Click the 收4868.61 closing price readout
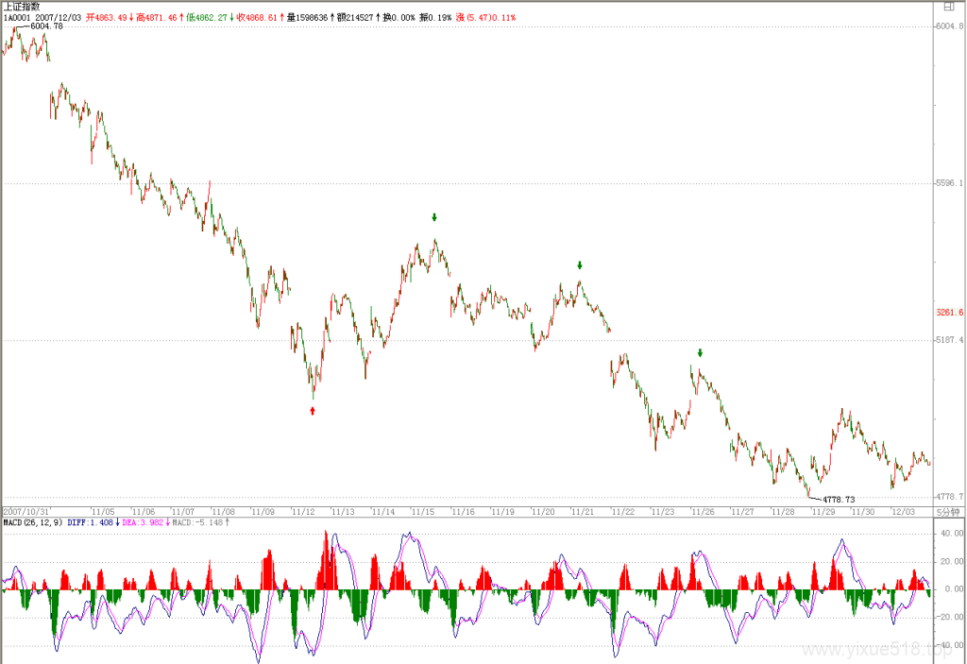Image resolution: width=967 pixels, height=664 pixels. point(257,17)
